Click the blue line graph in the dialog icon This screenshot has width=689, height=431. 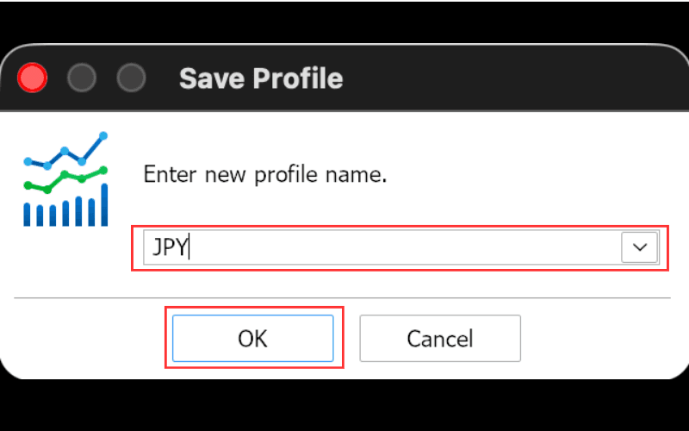click(65, 150)
